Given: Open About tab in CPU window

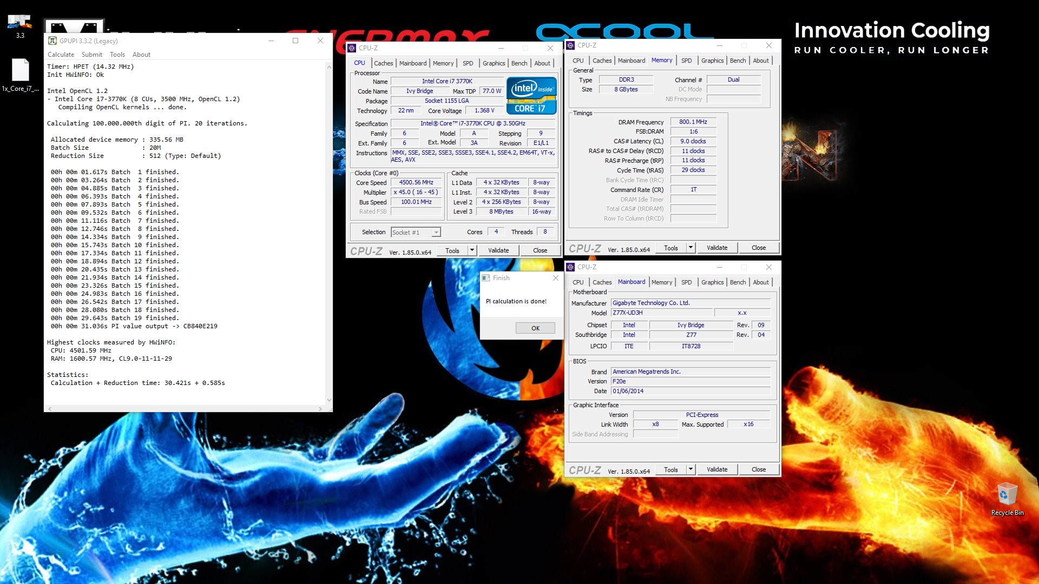Looking at the screenshot, I should point(542,63).
